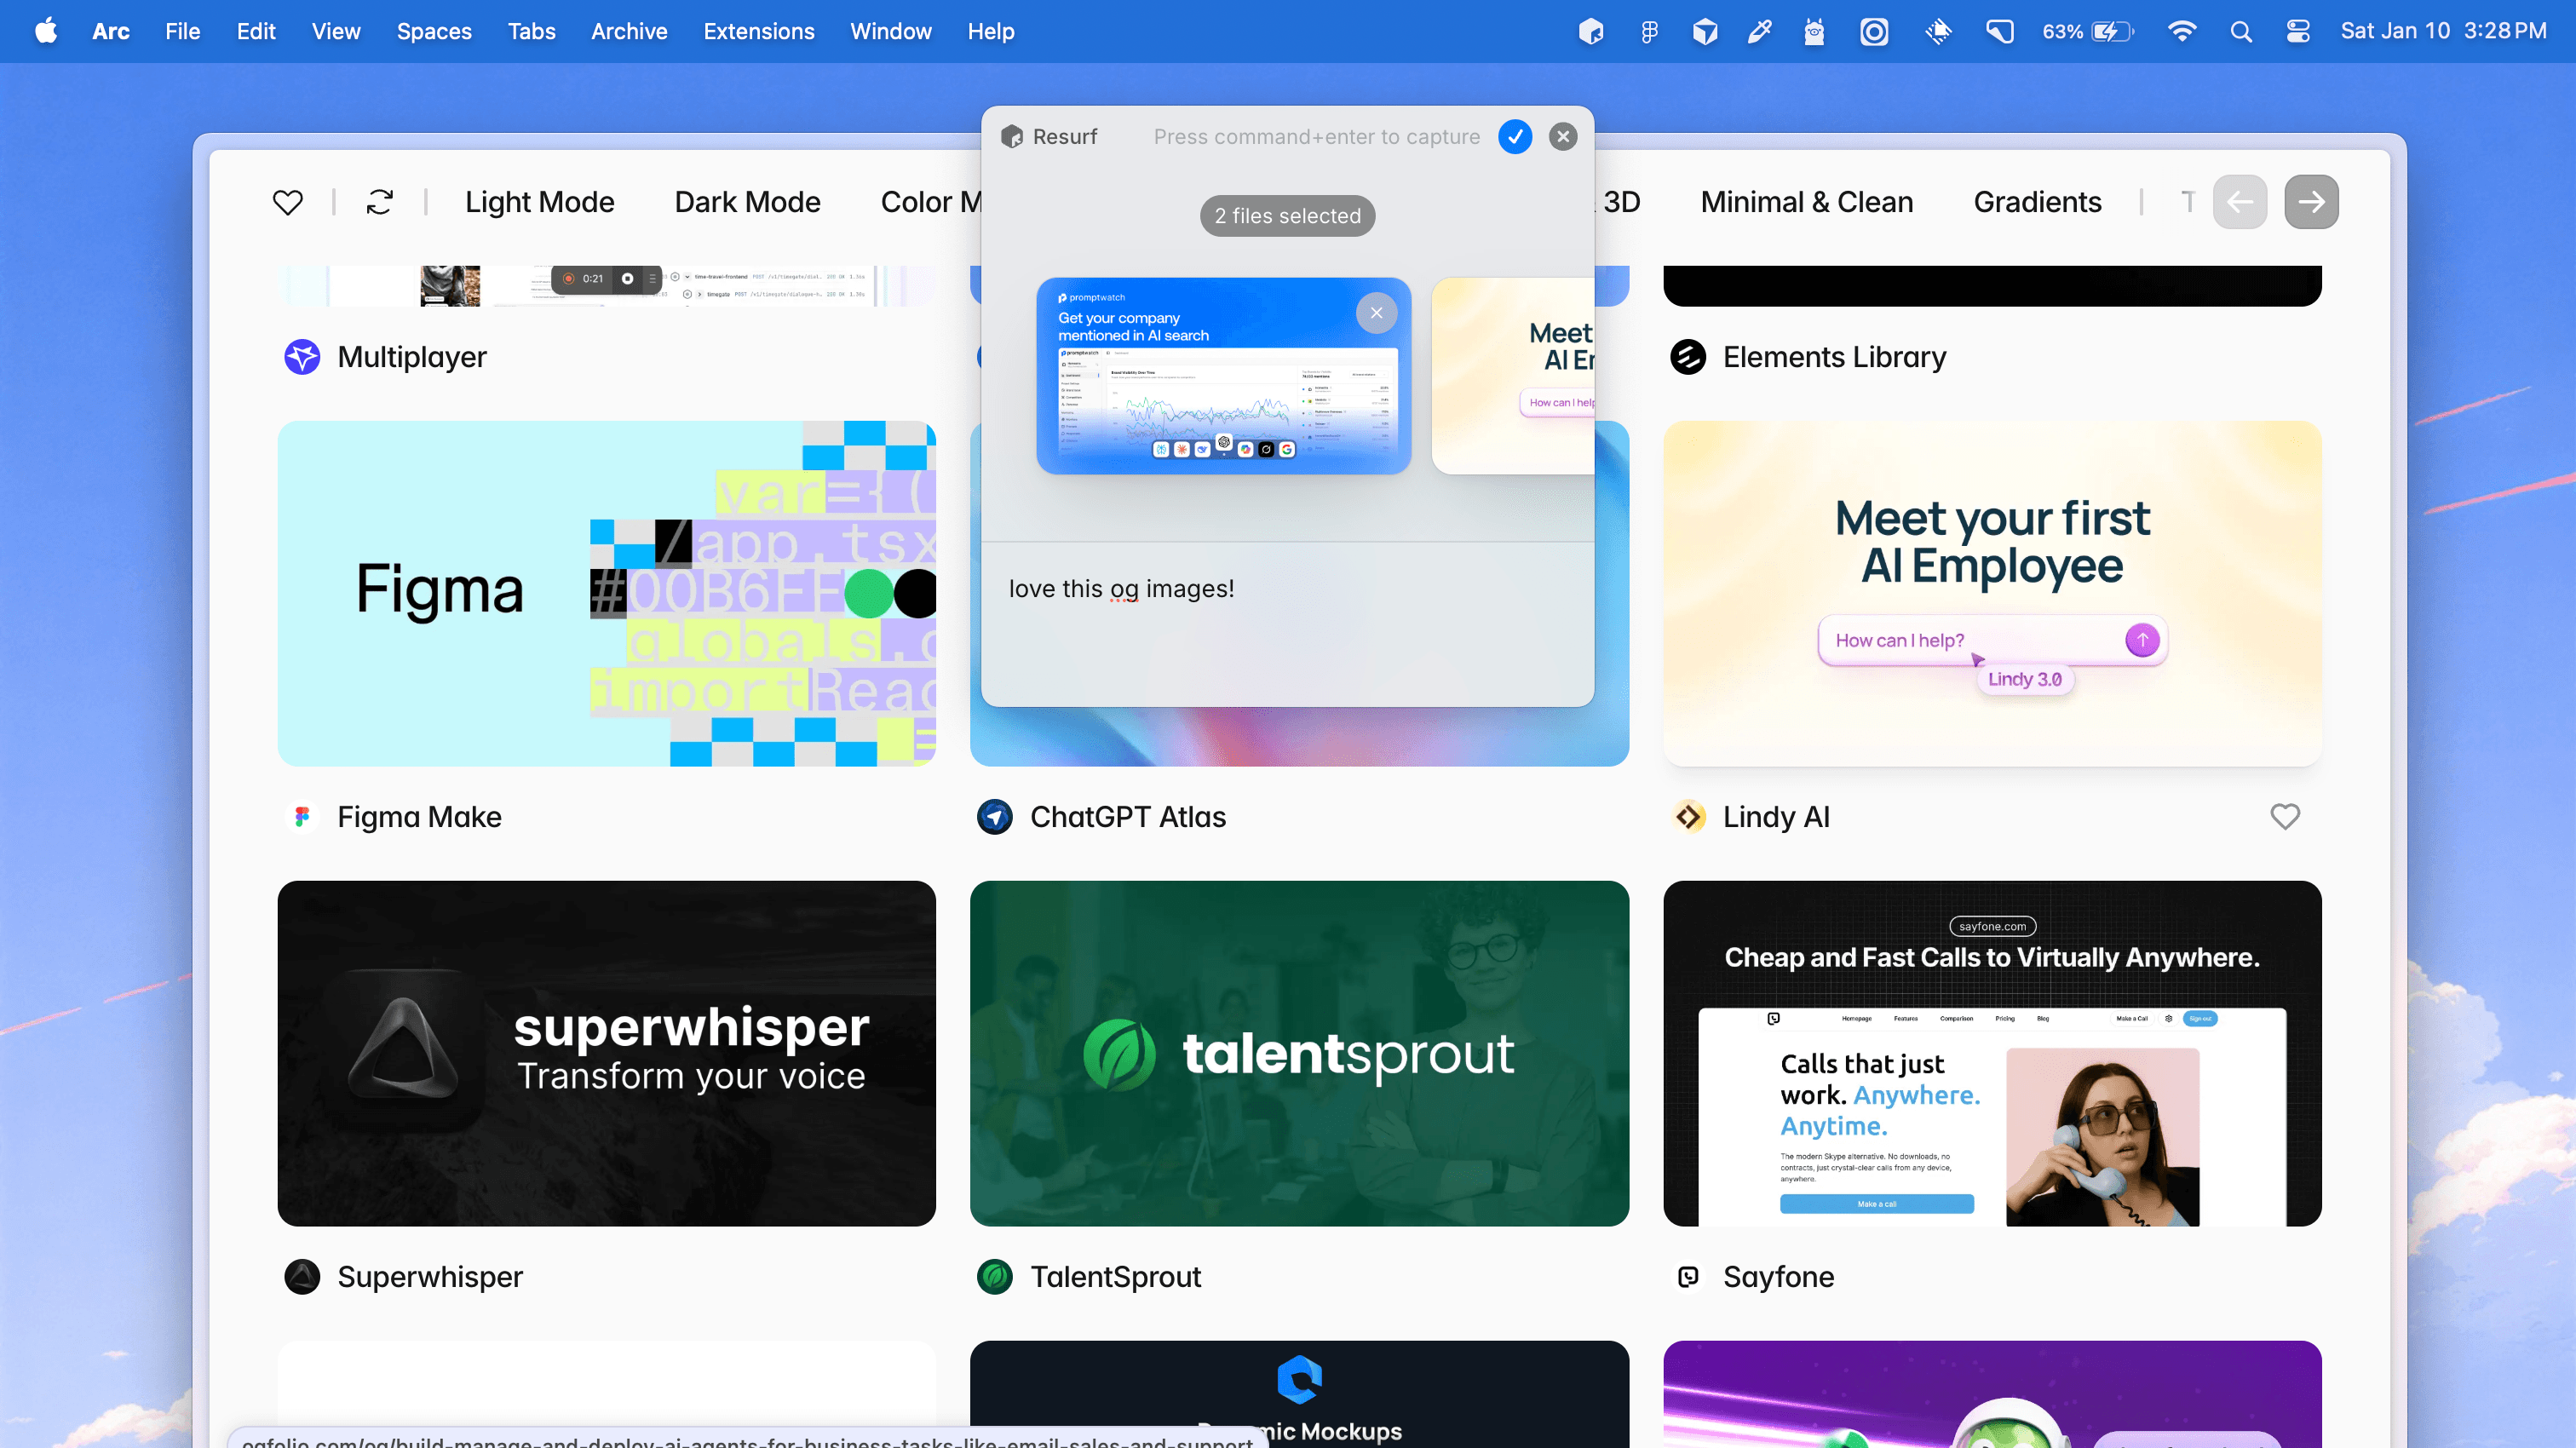Open macOS Control Center toggles icon
2576x1448 pixels.
[x=2297, y=31]
